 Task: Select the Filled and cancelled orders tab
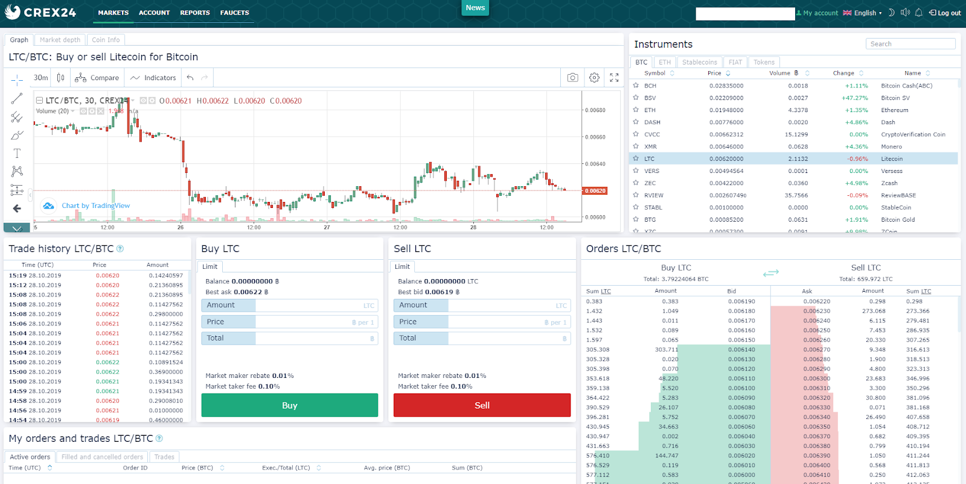102,457
